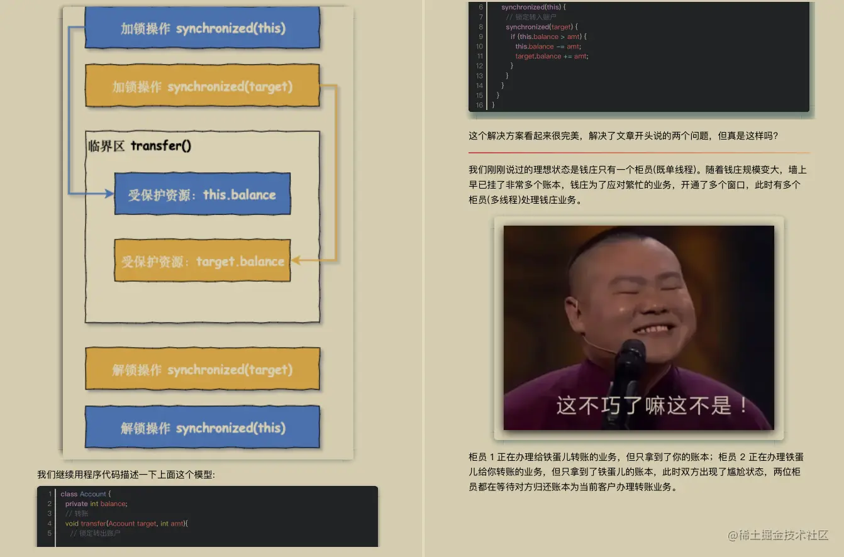Click the "受保护资源：target.balance" box

pos(203,260)
